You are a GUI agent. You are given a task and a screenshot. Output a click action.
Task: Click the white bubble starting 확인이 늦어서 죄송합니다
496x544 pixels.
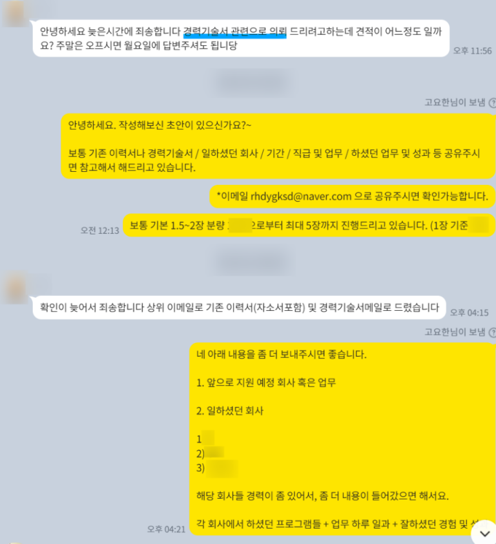click(x=239, y=308)
